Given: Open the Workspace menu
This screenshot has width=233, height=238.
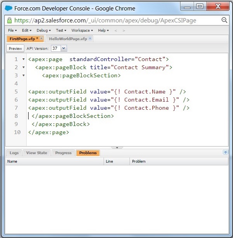Looking at the screenshot, I should (x=82, y=30).
